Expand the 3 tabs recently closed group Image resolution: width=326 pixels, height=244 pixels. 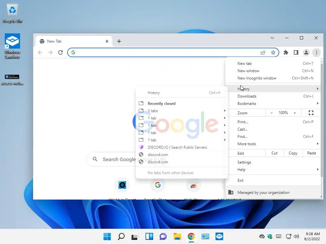(x=181, y=111)
